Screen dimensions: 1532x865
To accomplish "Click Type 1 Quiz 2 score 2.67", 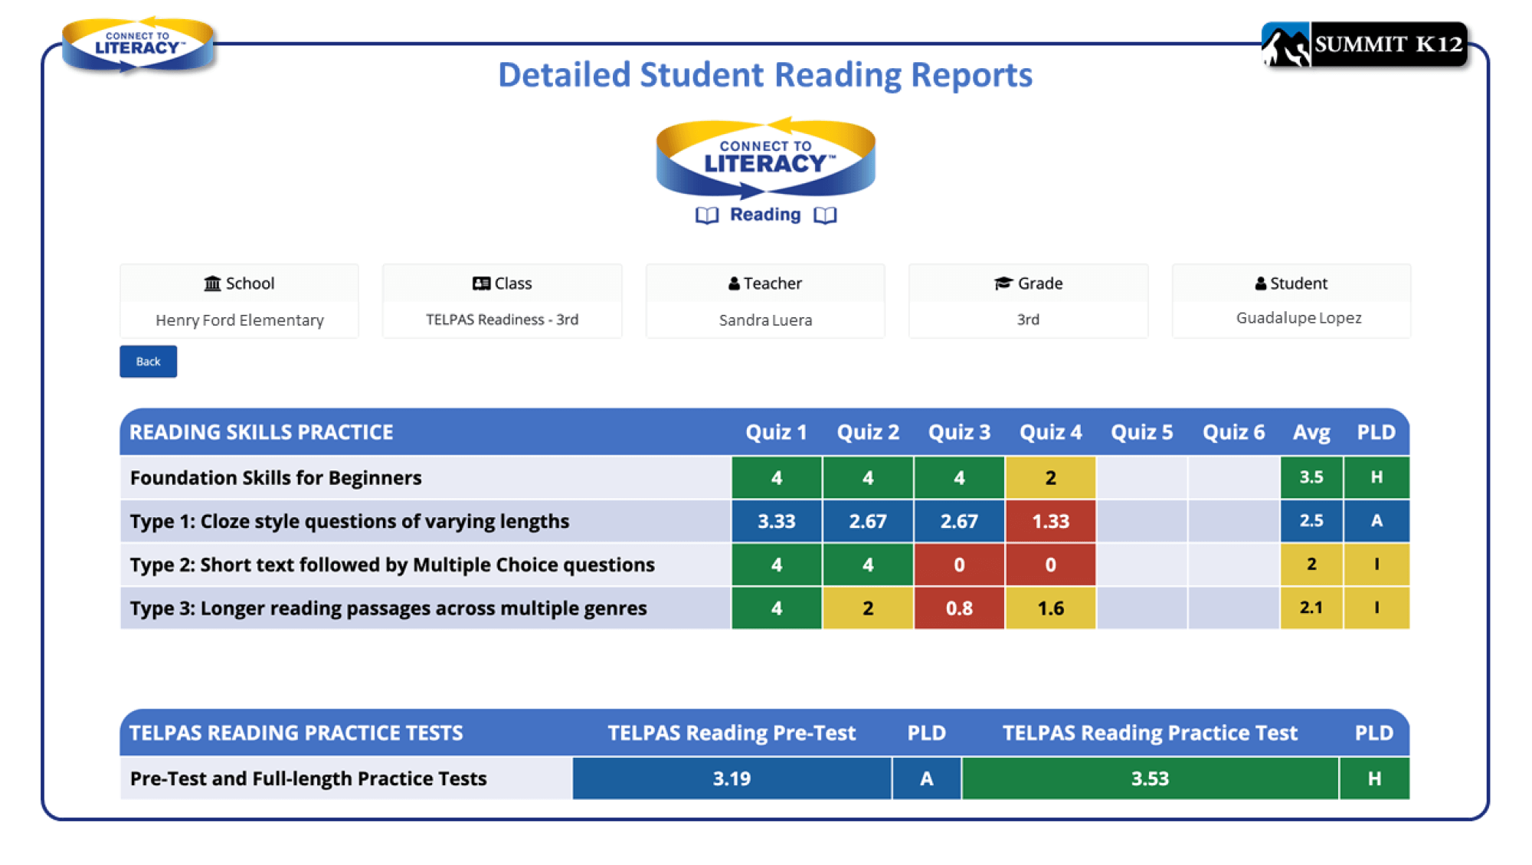I will click(868, 521).
